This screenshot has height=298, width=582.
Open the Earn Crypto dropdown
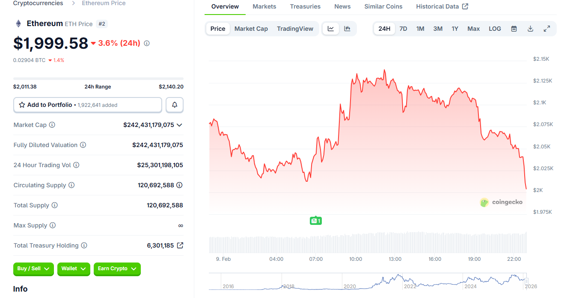pyautogui.click(x=117, y=268)
